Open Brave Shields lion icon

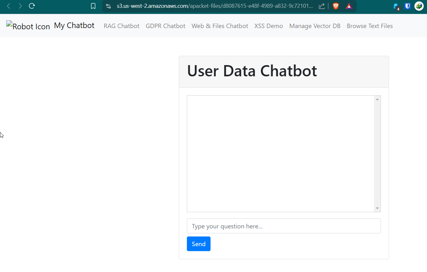pos(336,6)
